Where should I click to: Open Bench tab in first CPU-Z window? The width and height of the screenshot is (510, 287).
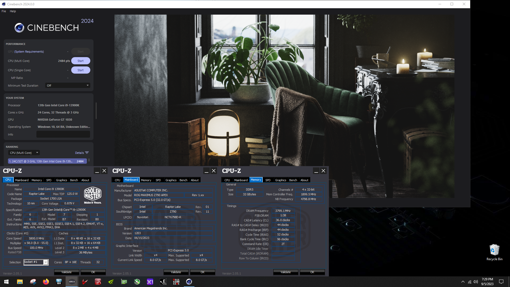pyautogui.click(x=74, y=180)
